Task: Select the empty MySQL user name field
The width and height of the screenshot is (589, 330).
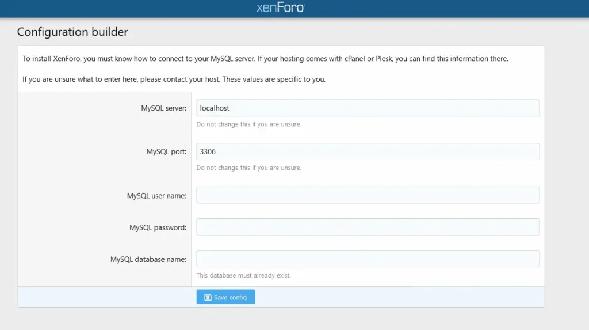Action: pyautogui.click(x=368, y=195)
